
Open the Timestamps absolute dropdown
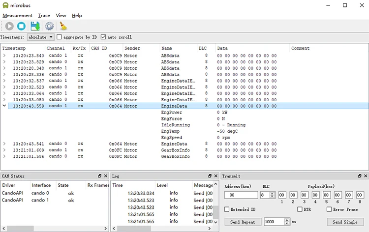pyautogui.click(x=40, y=37)
